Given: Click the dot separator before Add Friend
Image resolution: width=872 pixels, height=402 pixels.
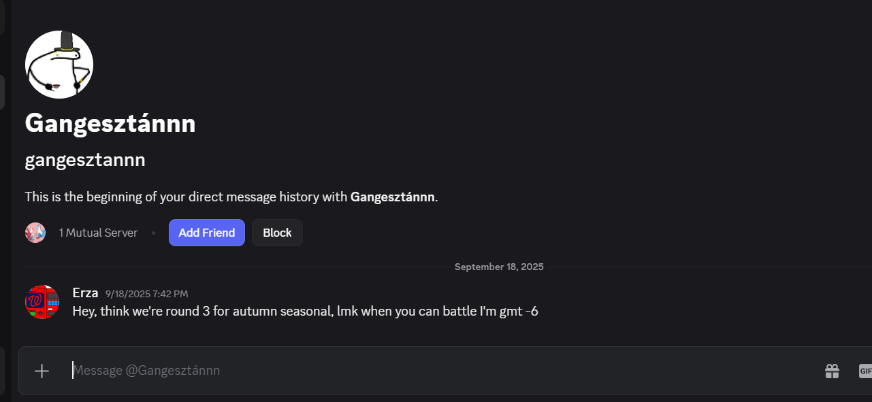Looking at the screenshot, I should pos(153,233).
